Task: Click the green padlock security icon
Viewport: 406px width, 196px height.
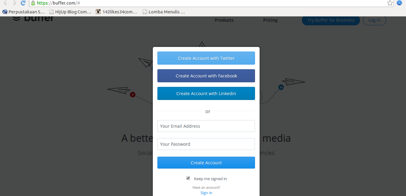Action: (33, 3)
